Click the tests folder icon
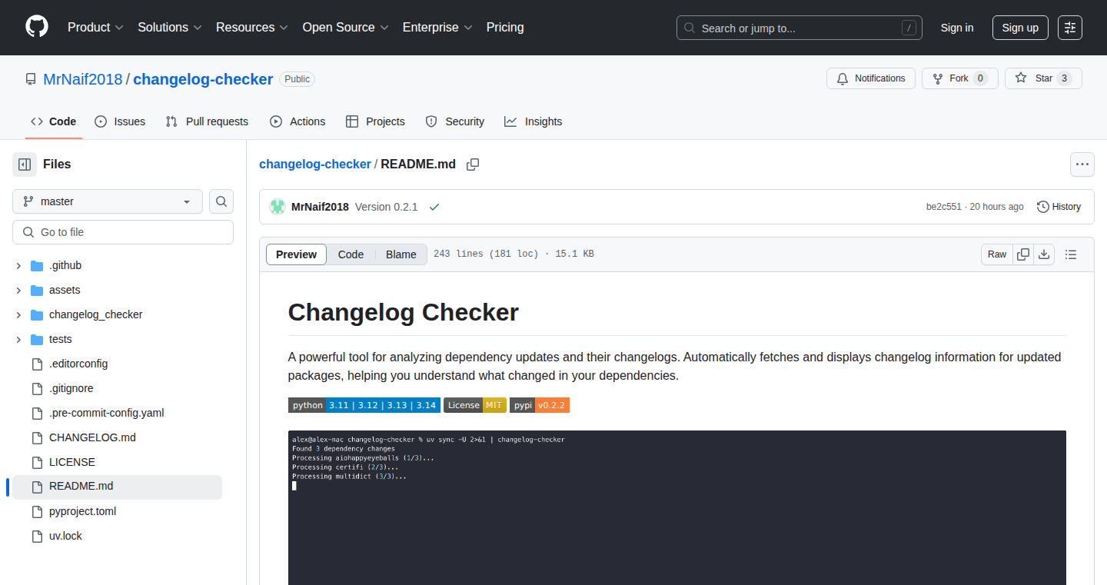Image resolution: width=1107 pixels, height=585 pixels. pos(37,339)
